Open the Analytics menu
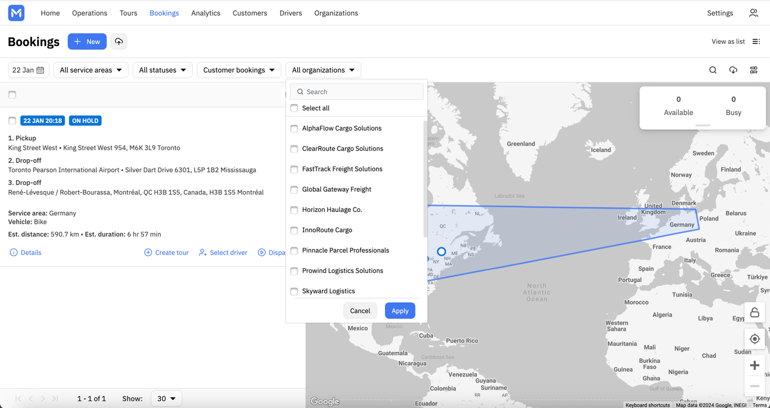The height and width of the screenshot is (408, 770). coord(206,13)
